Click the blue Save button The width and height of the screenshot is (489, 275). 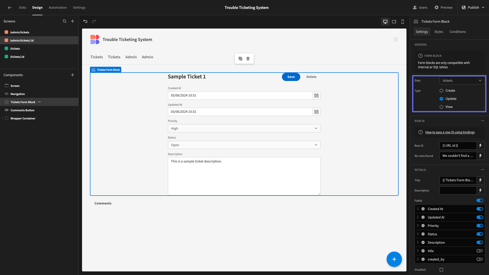point(291,77)
